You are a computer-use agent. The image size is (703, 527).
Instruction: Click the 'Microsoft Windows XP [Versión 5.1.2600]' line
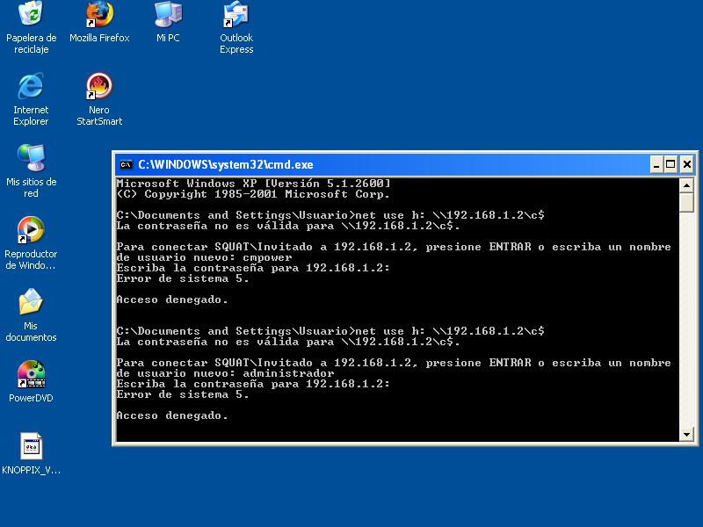(x=253, y=184)
